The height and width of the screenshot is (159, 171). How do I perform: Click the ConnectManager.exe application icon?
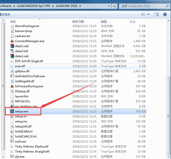tap(12, 41)
